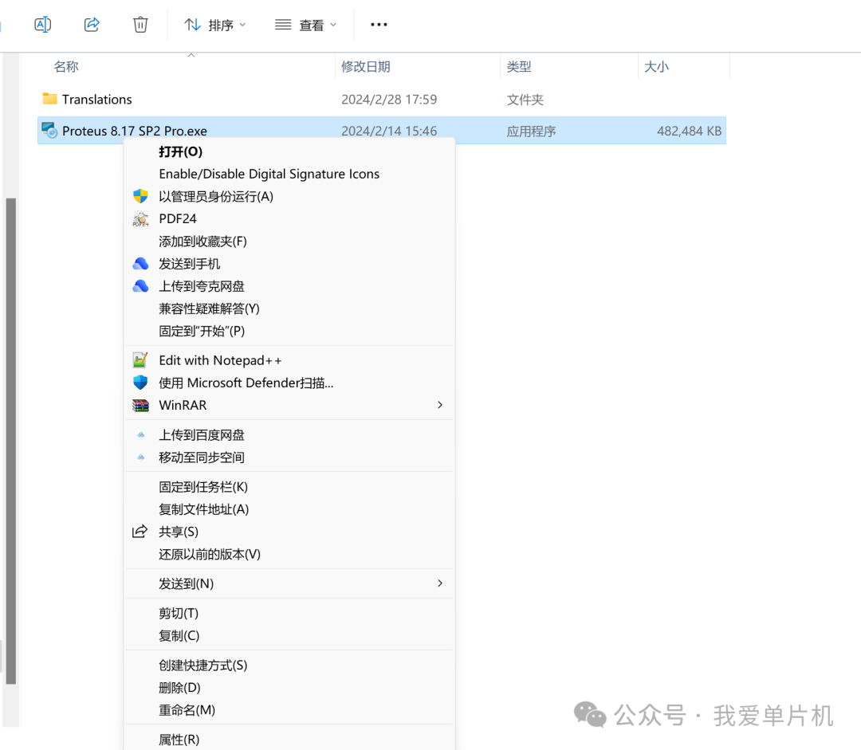This screenshot has height=750, width=861.
Task: Click the Notepad++ icon
Action: point(140,360)
